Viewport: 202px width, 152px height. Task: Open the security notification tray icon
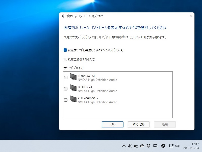coord(136,146)
